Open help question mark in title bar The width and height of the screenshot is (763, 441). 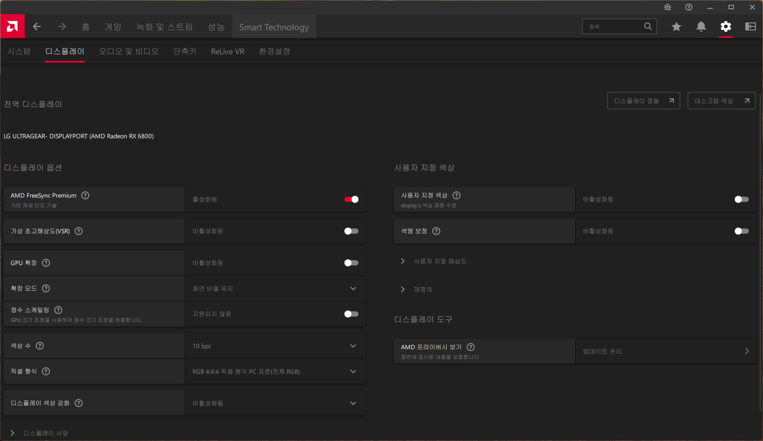[x=688, y=7]
